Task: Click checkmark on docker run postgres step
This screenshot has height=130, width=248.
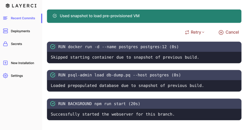Action: click(x=53, y=47)
